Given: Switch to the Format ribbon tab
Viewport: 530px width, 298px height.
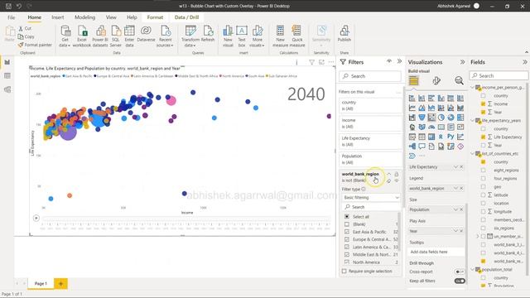Looking at the screenshot, I should click(x=155, y=17).
